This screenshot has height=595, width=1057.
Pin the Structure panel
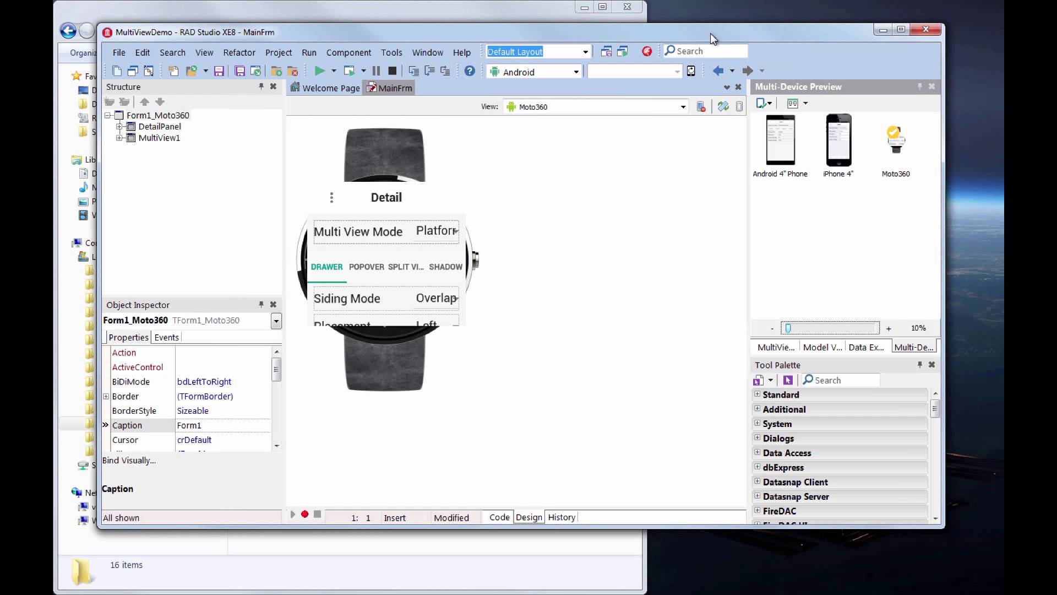point(261,86)
